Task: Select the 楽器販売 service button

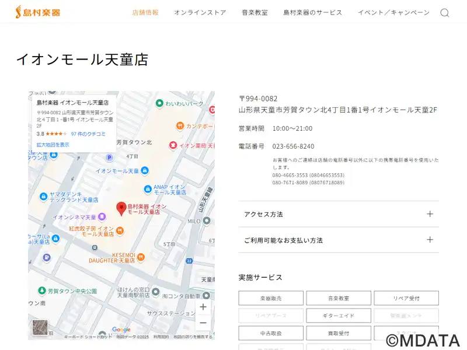Action: tap(271, 298)
